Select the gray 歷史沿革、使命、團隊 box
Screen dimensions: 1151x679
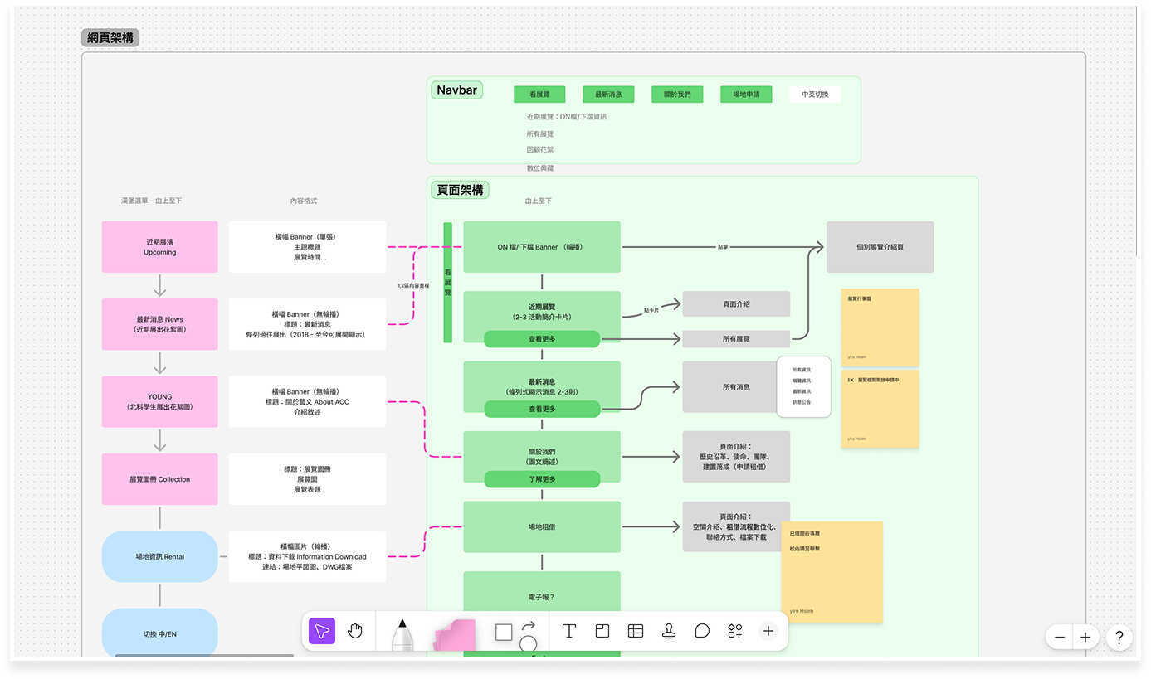coord(736,457)
